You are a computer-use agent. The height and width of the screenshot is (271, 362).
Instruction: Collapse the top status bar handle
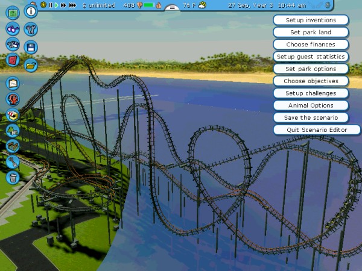pyautogui.click(x=172, y=8)
